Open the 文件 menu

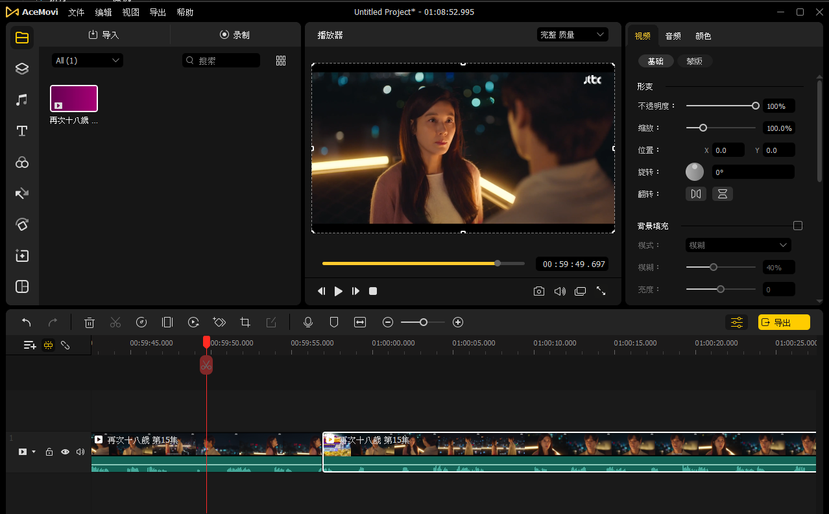[77, 12]
